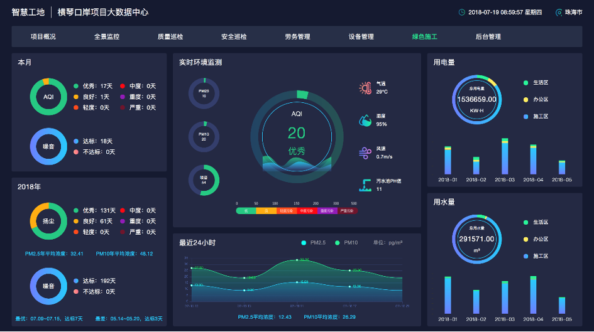Click 优秀: 131天 in the 2018年 panel

point(94,211)
